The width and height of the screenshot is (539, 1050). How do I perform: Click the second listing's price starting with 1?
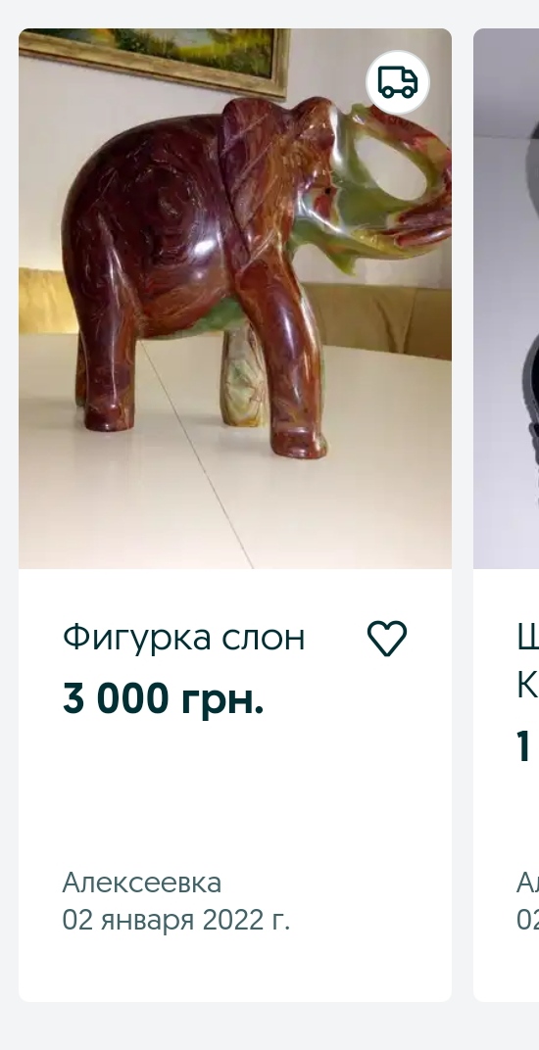(524, 746)
